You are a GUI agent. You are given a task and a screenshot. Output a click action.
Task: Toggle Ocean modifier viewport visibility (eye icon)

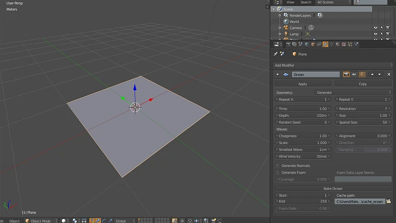[x=354, y=74]
